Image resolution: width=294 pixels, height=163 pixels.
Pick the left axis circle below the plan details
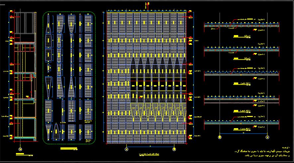[x=220, y=137]
